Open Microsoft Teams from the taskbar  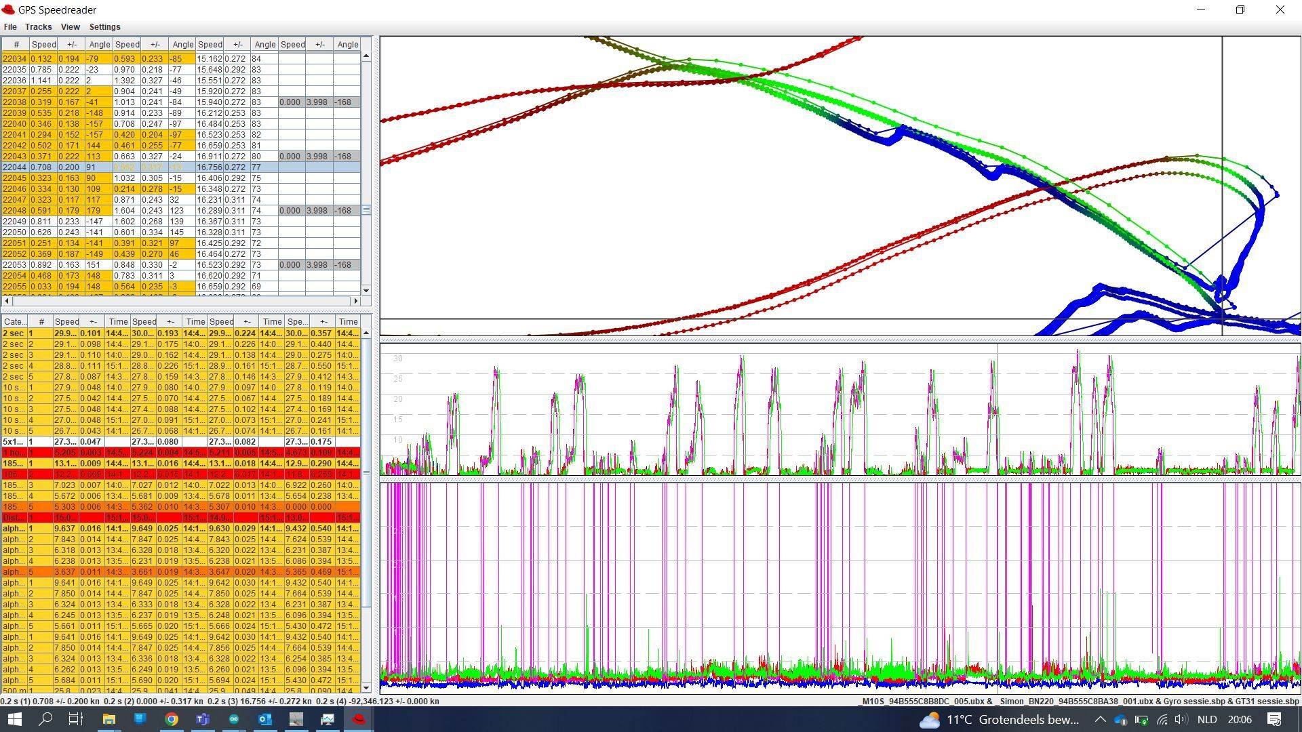pos(203,719)
